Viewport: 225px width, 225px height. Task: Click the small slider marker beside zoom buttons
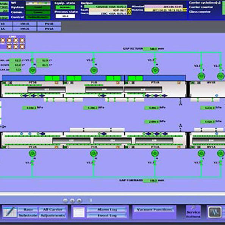pyautogui.click(x=91, y=200)
